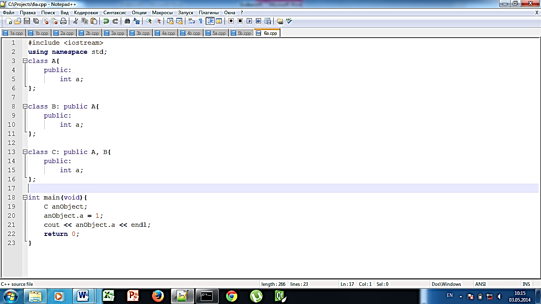Open the Windows Start button
541x304 pixels.
[x=10, y=296]
